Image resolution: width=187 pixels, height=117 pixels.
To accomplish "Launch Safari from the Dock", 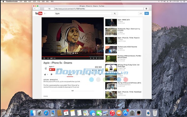I will click(46, 113).
